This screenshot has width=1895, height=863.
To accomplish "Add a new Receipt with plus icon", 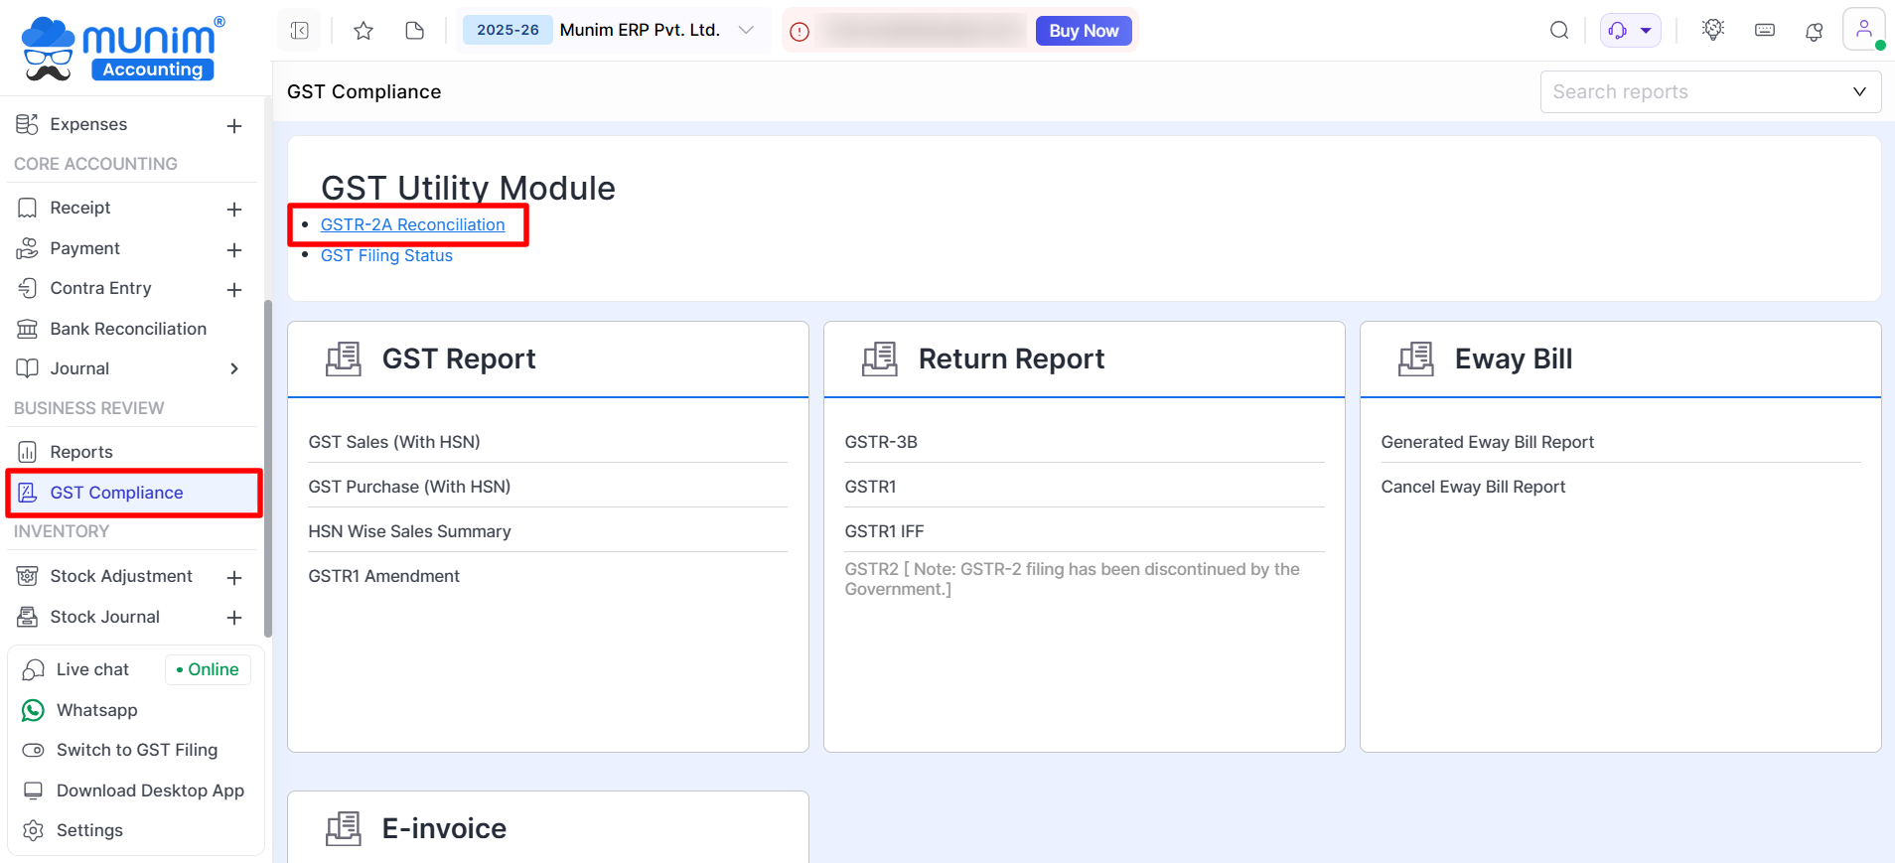I will pyautogui.click(x=234, y=209).
